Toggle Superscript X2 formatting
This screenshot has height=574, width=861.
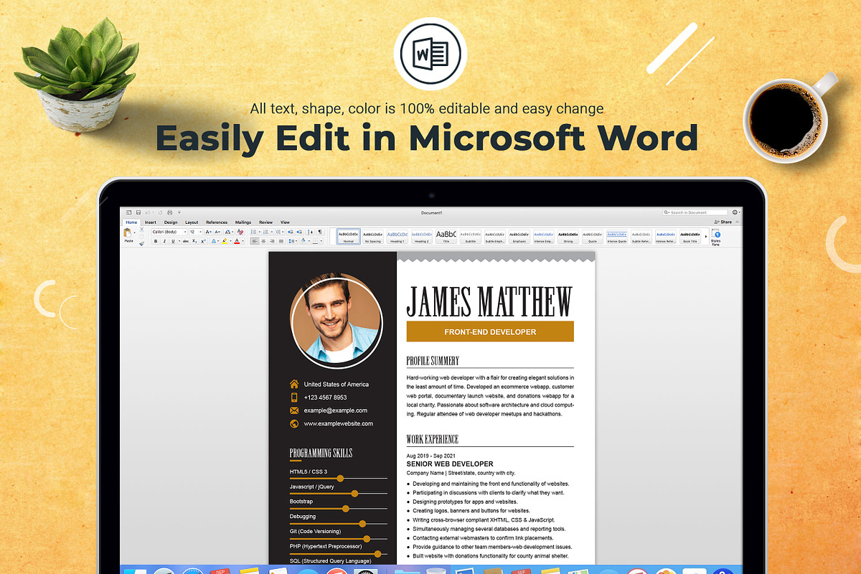[203, 241]
